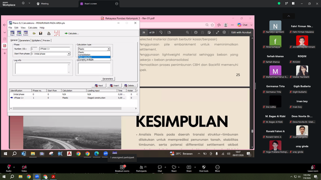Click the Delete phase button
Viewport: 321px width, 180px height.
coord(130,85)
